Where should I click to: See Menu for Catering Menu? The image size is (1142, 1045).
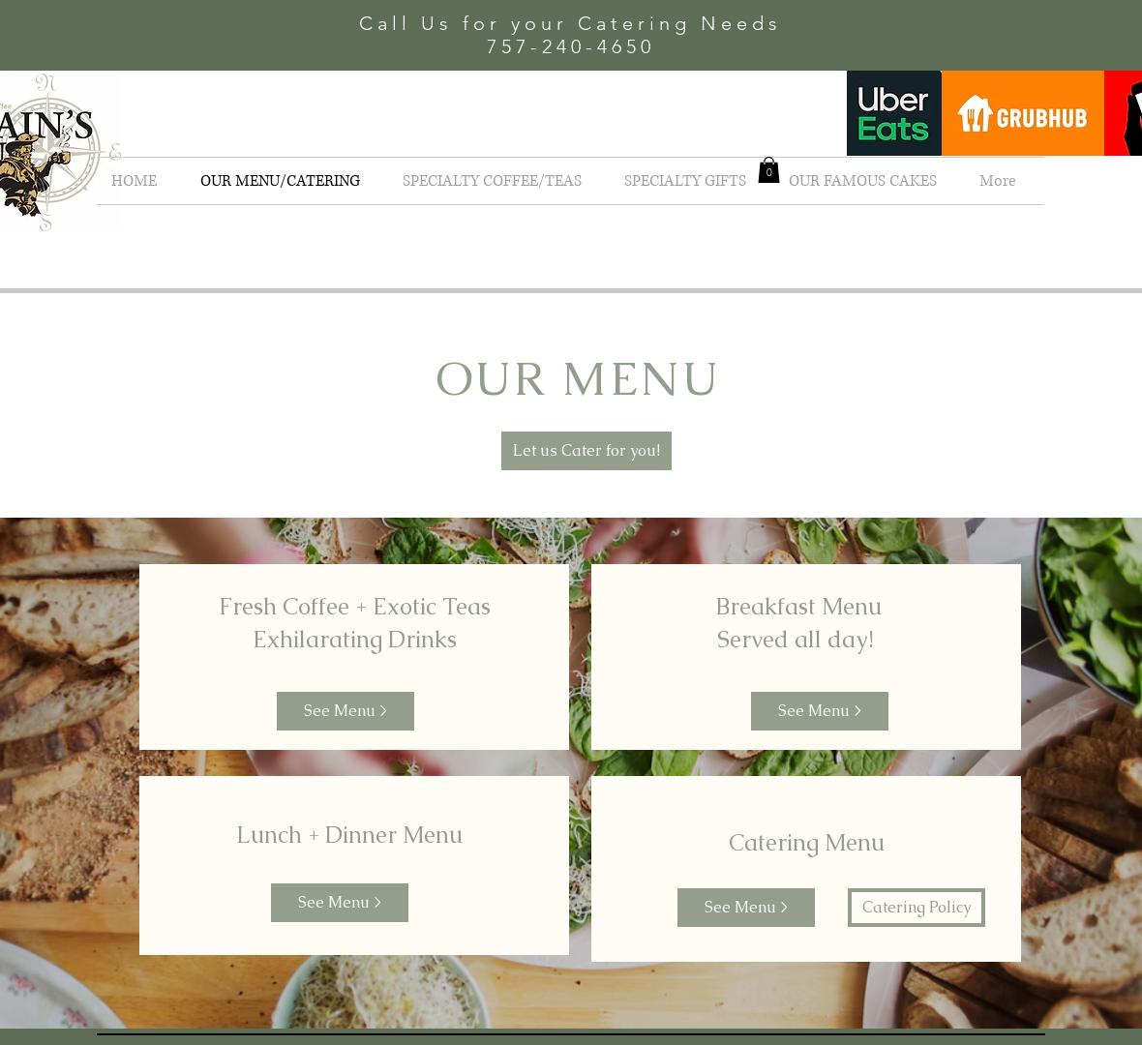coord(746,908)
